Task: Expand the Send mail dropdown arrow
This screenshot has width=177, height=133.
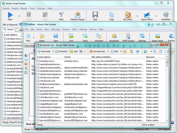Action: point(53,52)
